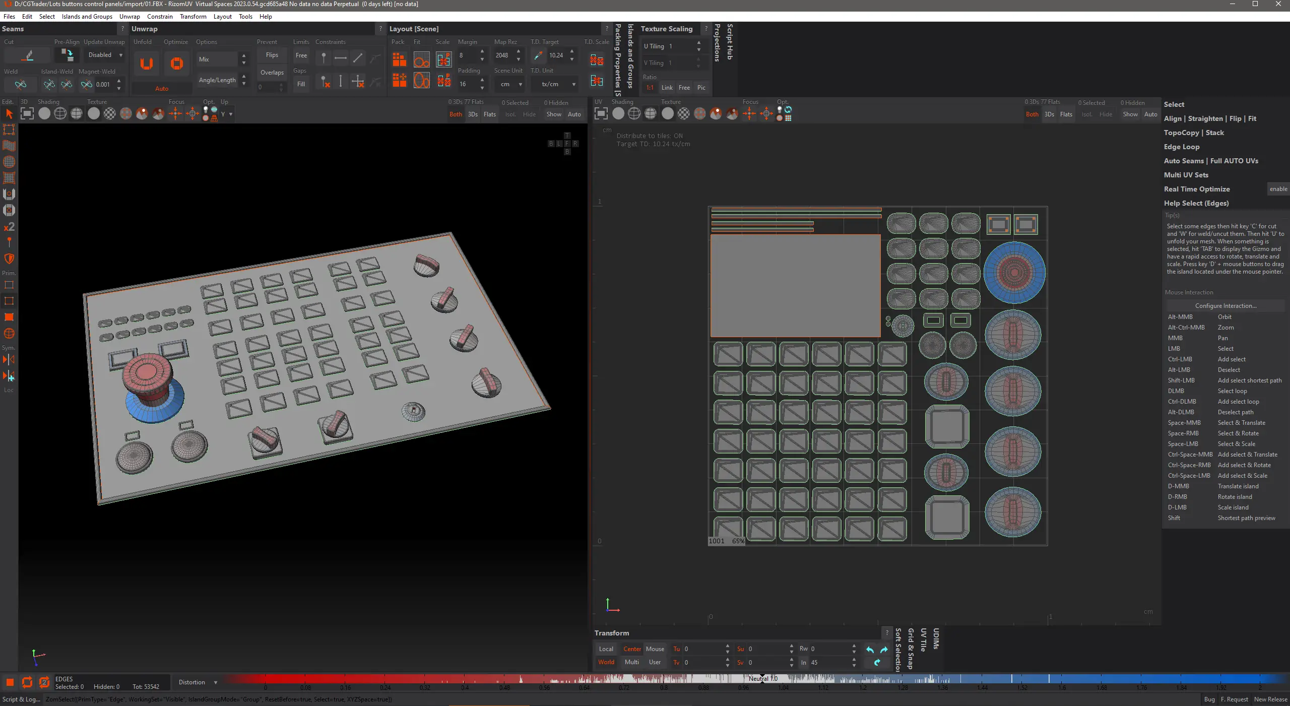Click the Pre-Align icon in Seams panel
The width and height of the screenshot is (1290, 706).
pos(67,54)
